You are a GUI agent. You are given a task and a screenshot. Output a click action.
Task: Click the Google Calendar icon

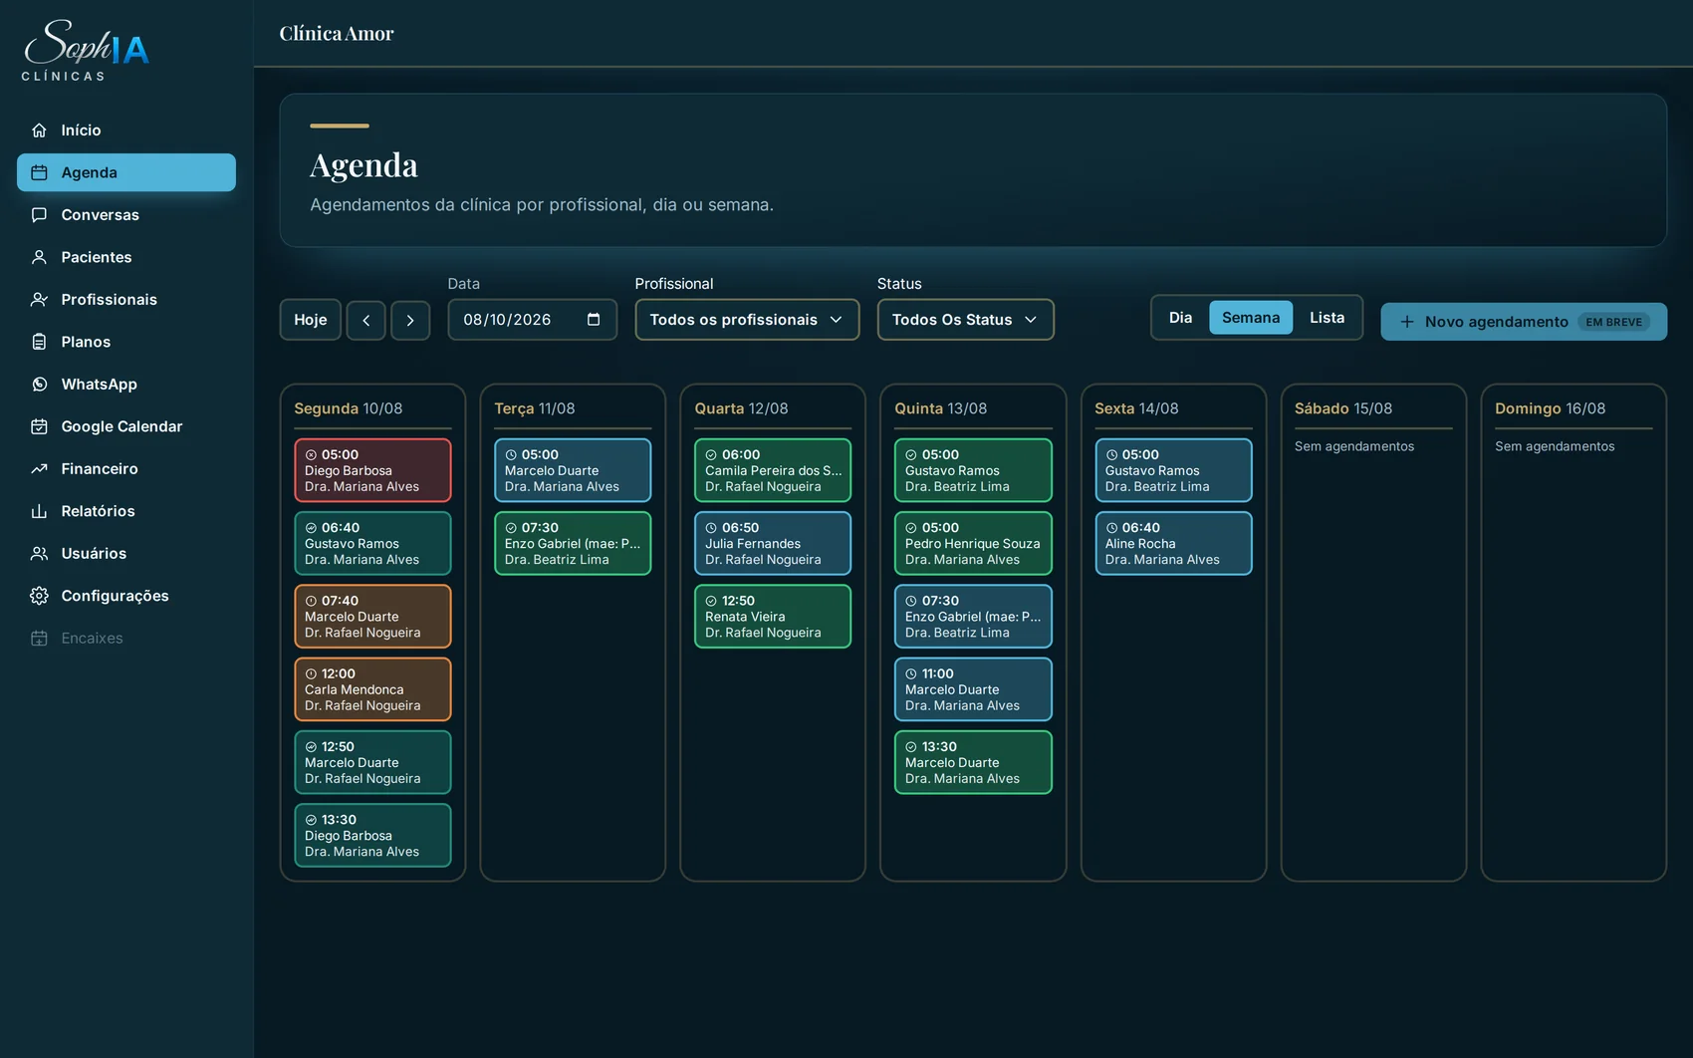(x=39, y=426)
